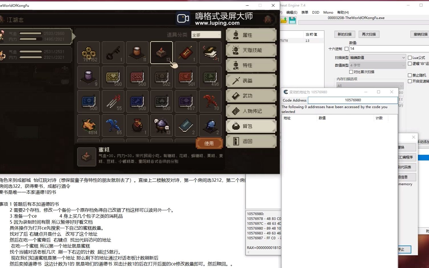Open the 扫描类型 精确数值 dropdown
Viewport: 429px width, 268px height.
point(377,57)
